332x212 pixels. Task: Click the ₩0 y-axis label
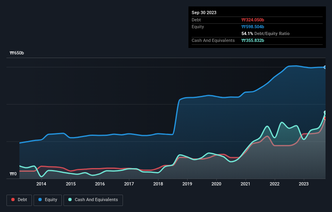(x=13, y=174)
